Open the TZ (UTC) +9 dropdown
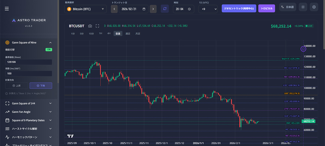The image size is (325, 146). [x=208, y=9]
